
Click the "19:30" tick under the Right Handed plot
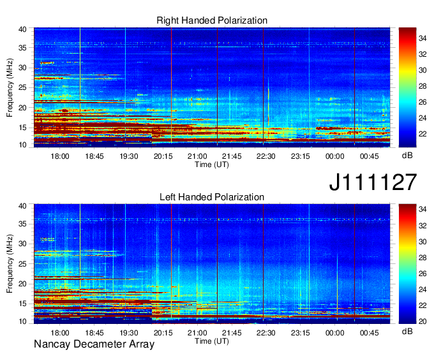point(129,156)
